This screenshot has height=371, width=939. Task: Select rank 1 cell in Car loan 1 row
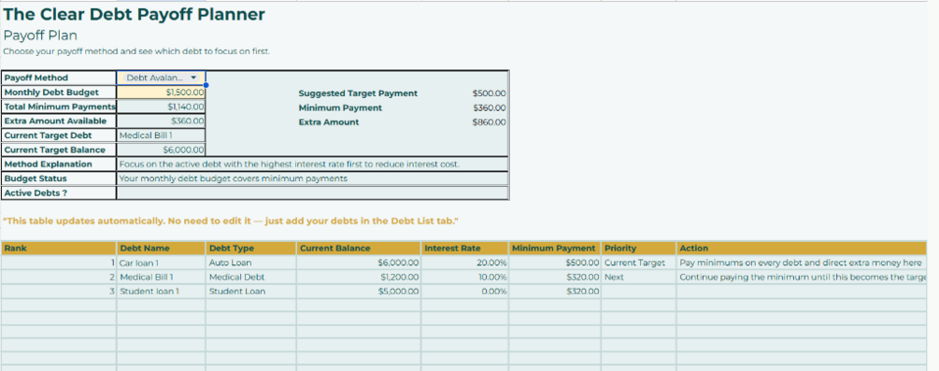tap(59, 263)
